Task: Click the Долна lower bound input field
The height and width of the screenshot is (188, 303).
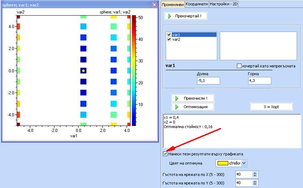Action: [208, 81]
